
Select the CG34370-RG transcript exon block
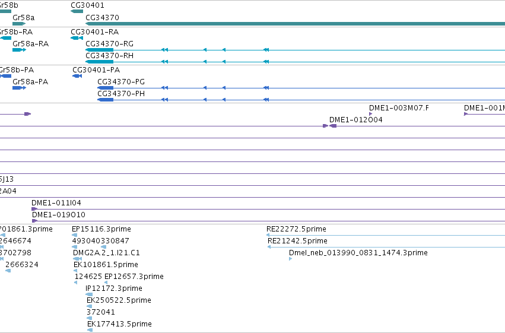100,50
